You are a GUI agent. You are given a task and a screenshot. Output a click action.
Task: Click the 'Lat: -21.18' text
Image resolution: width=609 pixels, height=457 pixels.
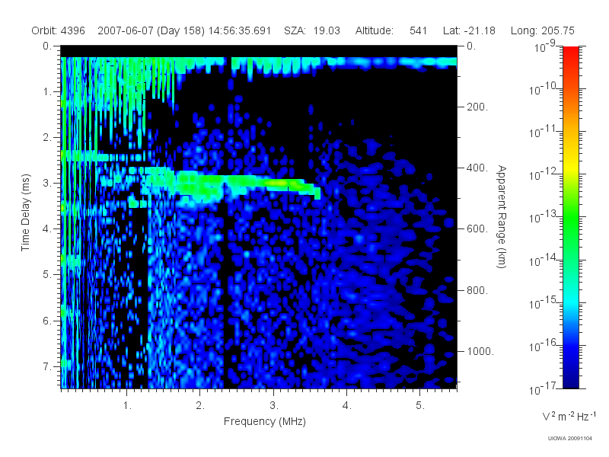[469, 30]
